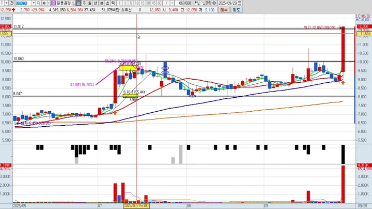Choose the 3 interval button
The height and width of the screenshot is (209, 372).
click(x=125, y=3)
